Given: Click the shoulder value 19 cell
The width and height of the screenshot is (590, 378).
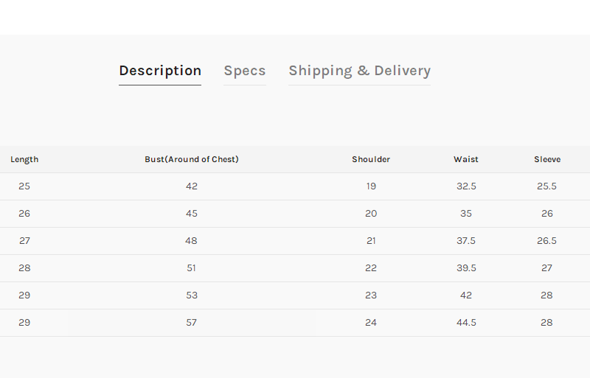Looking at the screenshot, I should [x=371, y=186].
